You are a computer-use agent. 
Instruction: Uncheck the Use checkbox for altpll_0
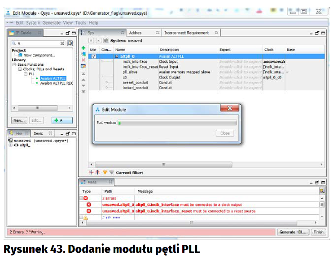point(93,57)
